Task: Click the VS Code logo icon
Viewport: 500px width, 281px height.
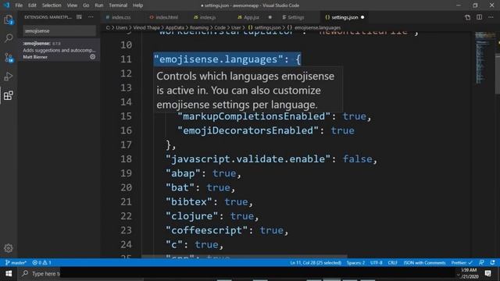Action: 6,5
